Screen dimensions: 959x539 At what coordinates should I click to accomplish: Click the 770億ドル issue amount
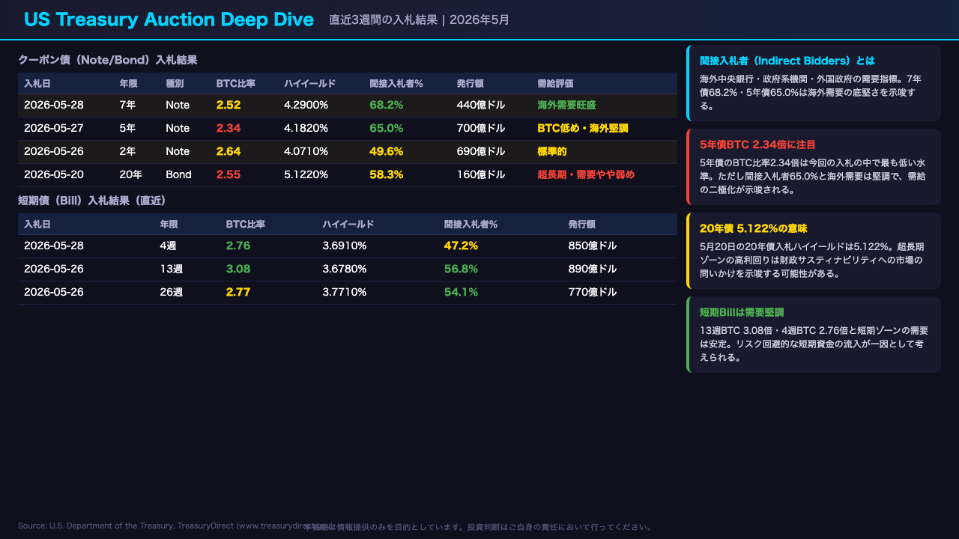(x=593, y=292)
